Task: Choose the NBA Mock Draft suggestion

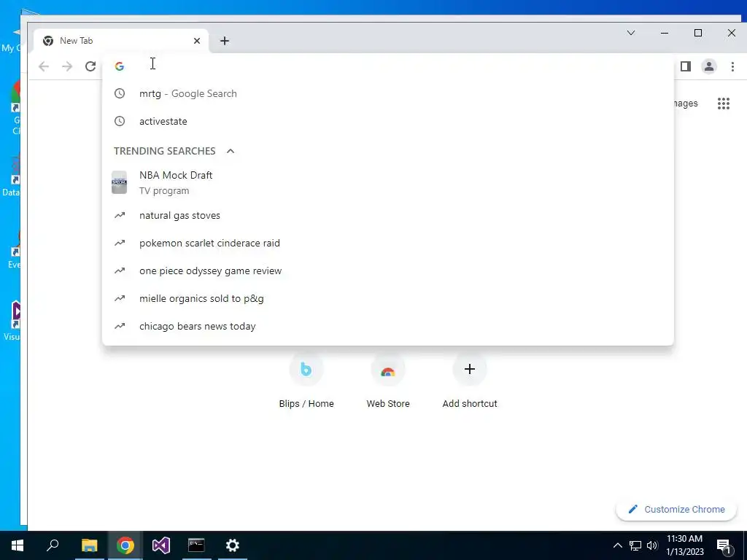Action: 388,183
